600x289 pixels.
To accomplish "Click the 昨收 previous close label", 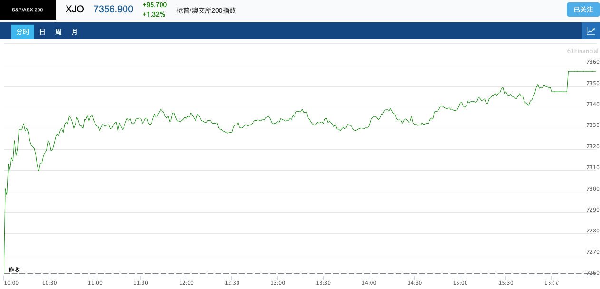I will [x=14, y=270].
